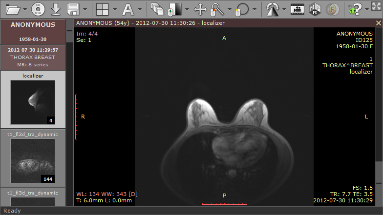Click the rotate/flip image icon
383x215 pixels.
pos(273,9)
